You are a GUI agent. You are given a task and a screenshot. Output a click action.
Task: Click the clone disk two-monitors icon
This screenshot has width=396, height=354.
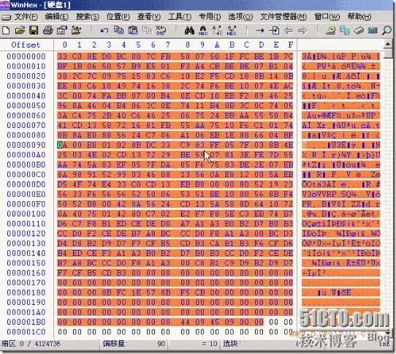click(x=344, y=30)
